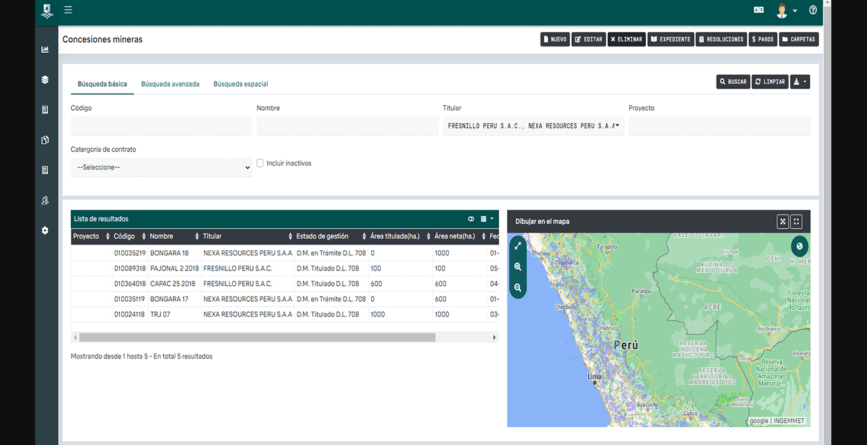The width and height of the screenshot is (867, 445).
Task: Open the CARPETAS button
Action: (799, 39)
